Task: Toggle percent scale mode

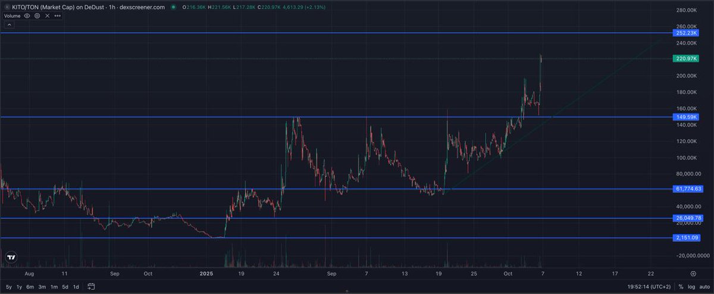Action: pyautogui.click(x=681, y=287)
